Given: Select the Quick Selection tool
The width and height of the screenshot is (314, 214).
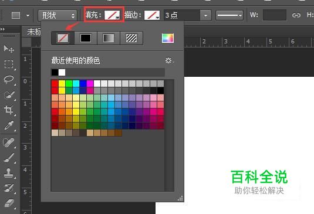Looking at the screenshot, I should (x=9, y=95).
